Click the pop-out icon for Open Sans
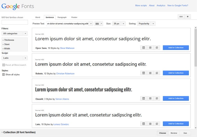Image resolution: width=197 pixels, height=137 pixels. [x=157, y=48]
